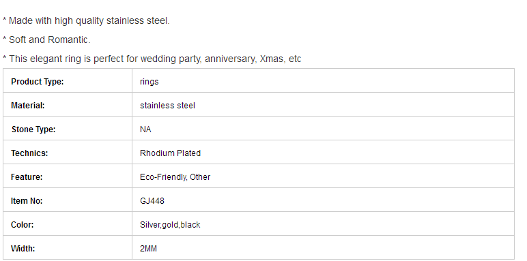Image resolution: width=527 pixels, height=261 pixels.
Task: Click the 'Width:' label cell
Action: click(68, 247)
